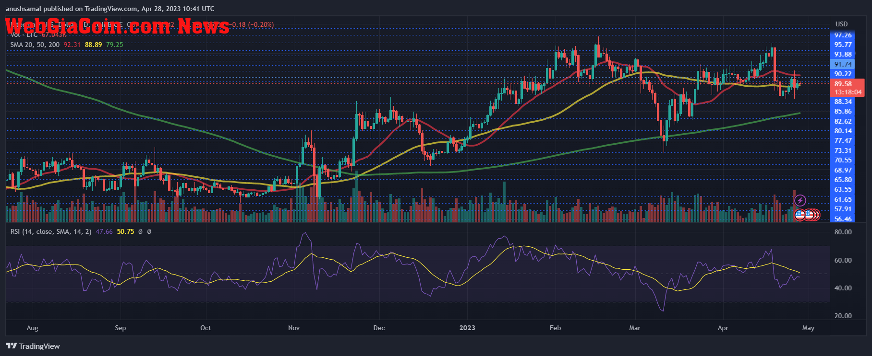Click the 56.46 price level
Screen dimensions: 872x356
(x=843, y=219)
